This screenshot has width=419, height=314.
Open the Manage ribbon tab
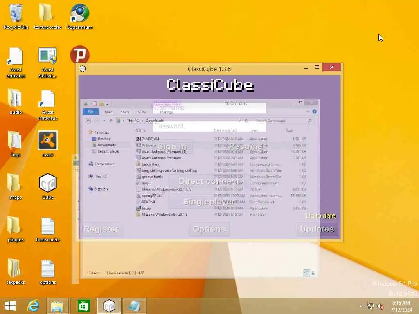pos(167,112)
